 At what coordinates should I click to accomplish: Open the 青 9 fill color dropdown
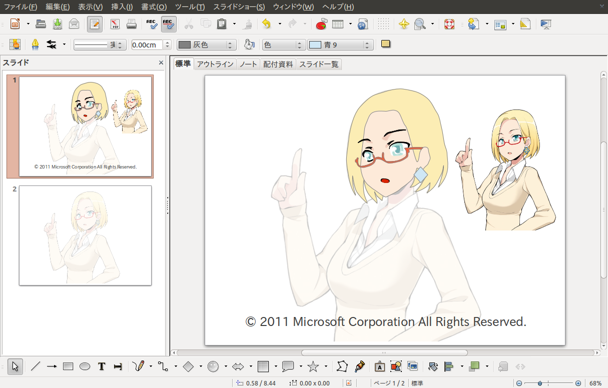(340, 45)
